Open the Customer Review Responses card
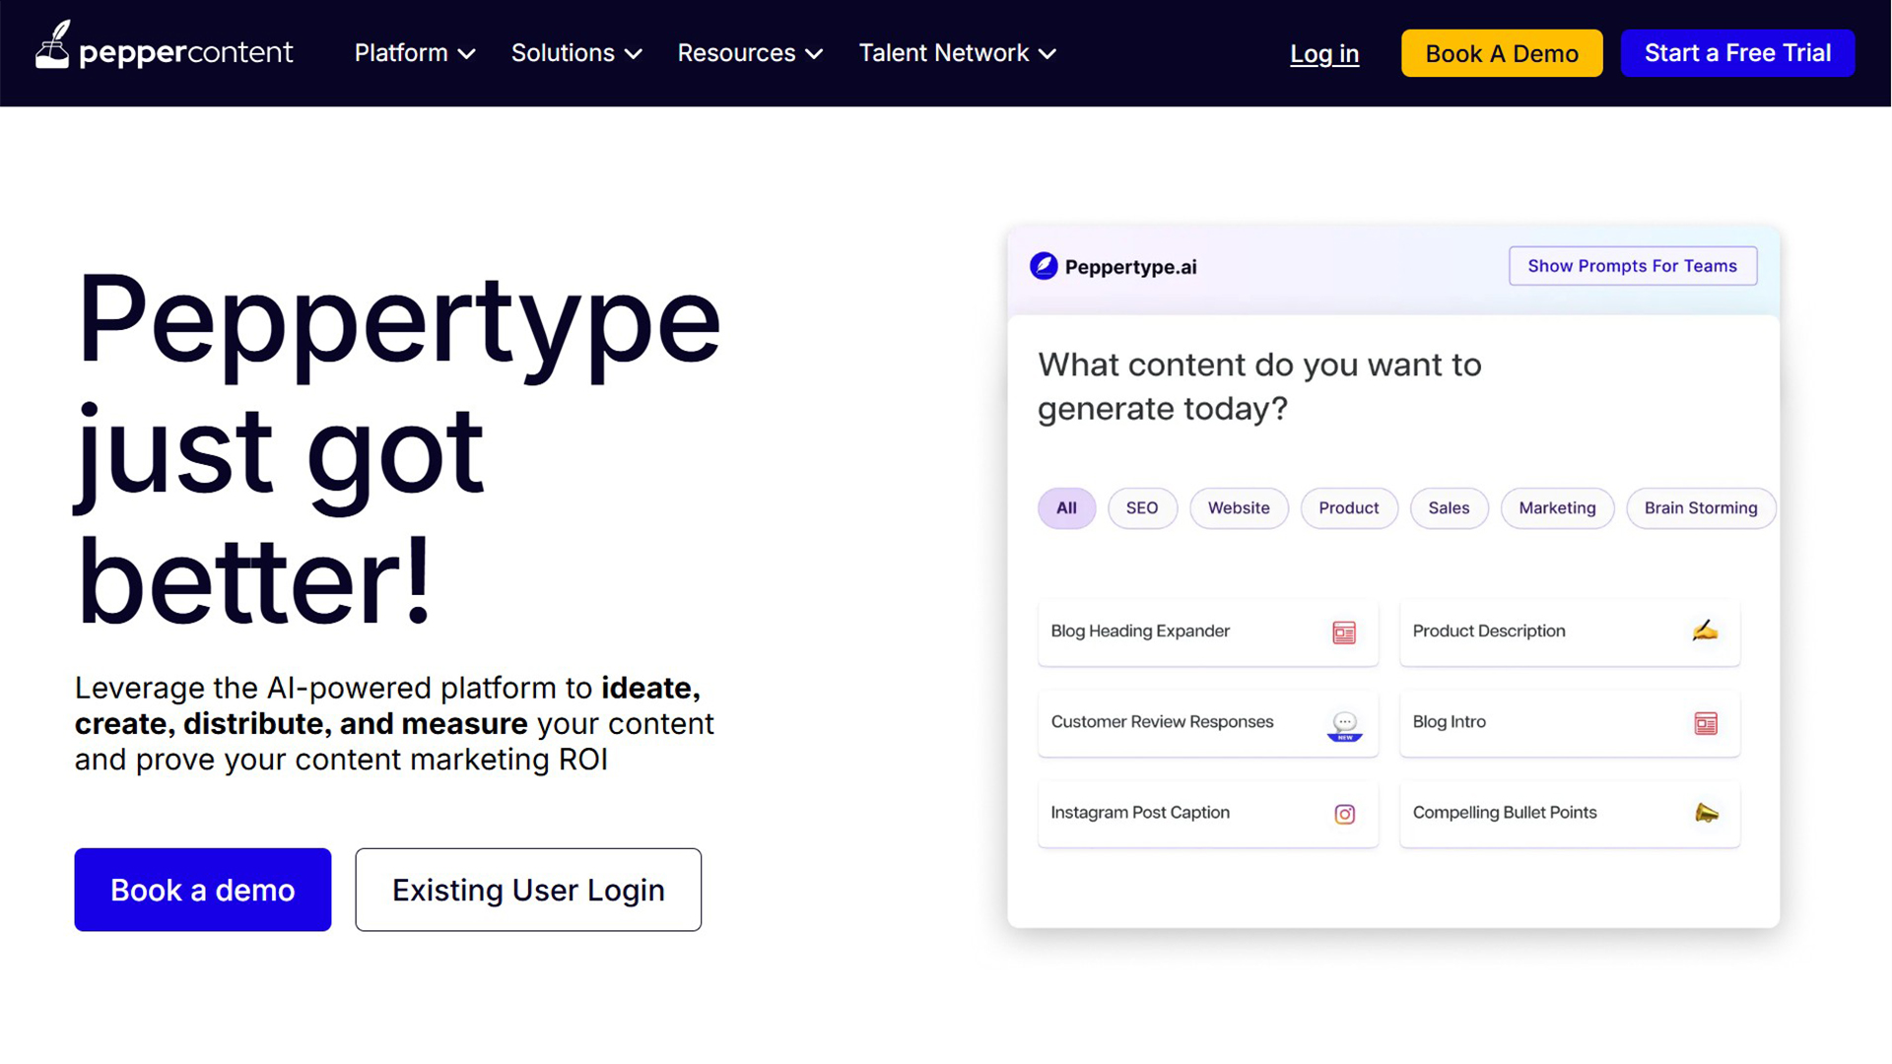Image resolution: width=1892 pixels, height=1064 pixels. pyautogui.click(x=1208, y=723)
